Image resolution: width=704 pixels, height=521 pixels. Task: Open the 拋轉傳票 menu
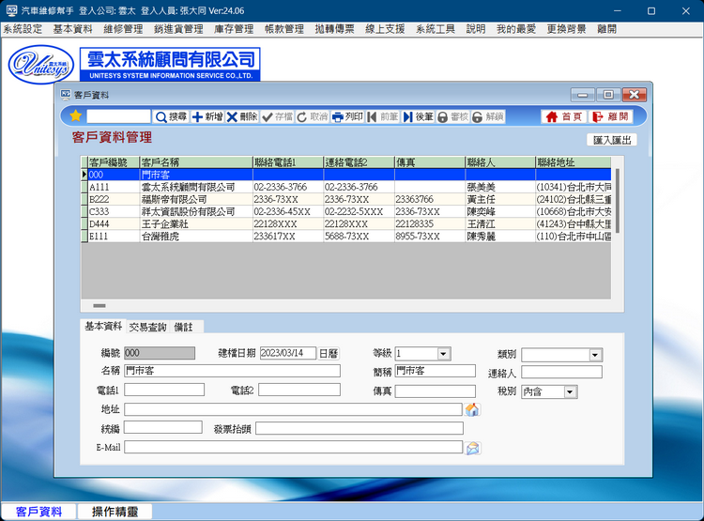[x=334, y=29]
